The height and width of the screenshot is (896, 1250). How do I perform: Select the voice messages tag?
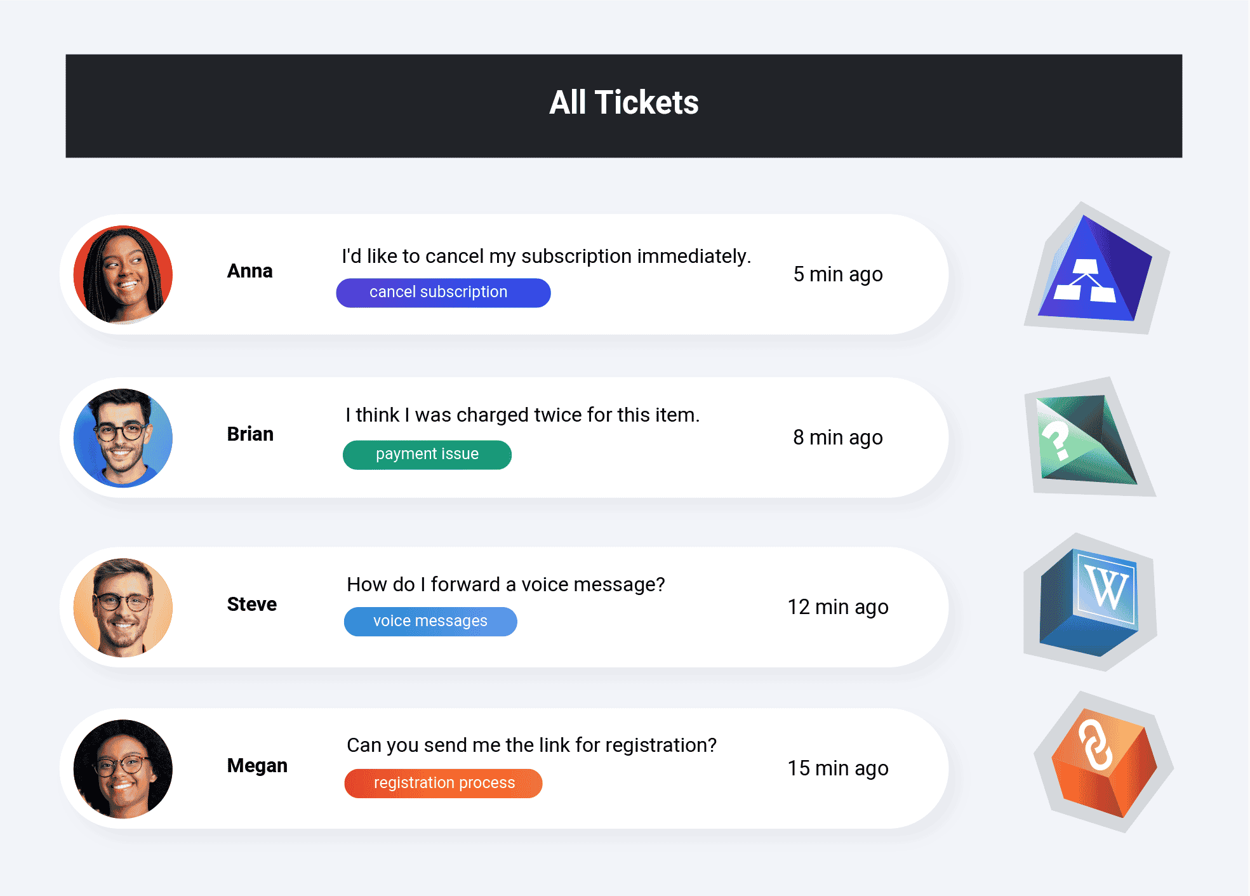click(x=430, y=622)
